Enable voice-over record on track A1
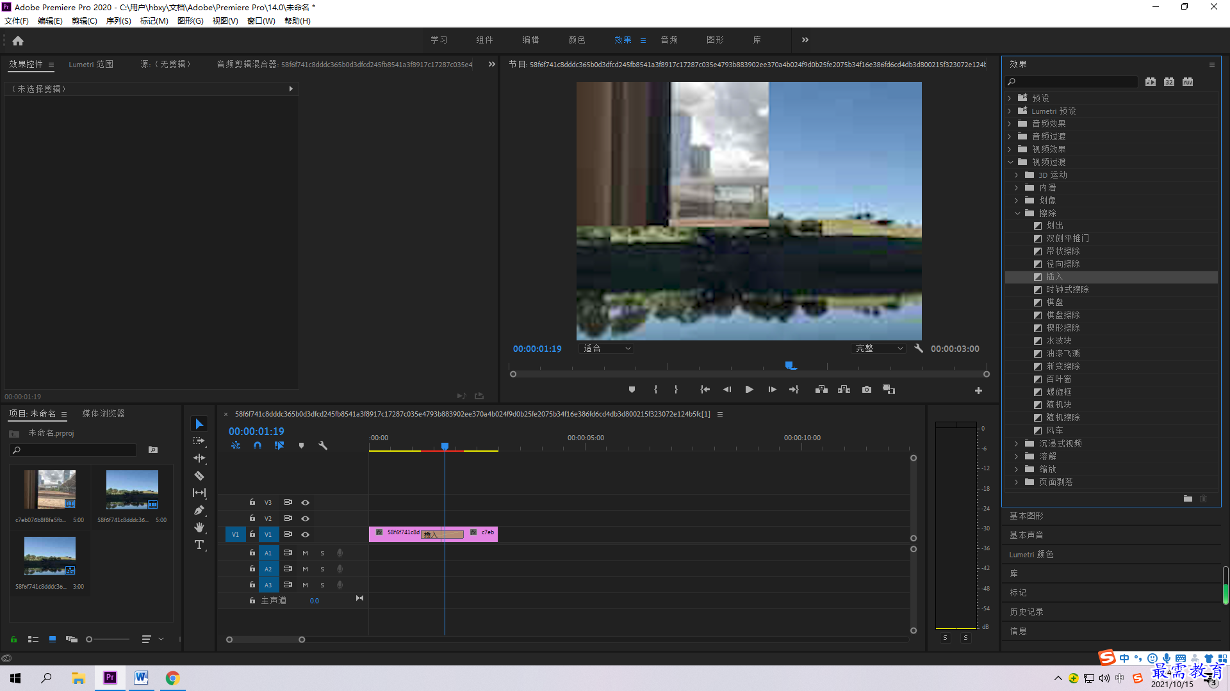Viewport: 1230px width, 691px height. tap(340, 553)
